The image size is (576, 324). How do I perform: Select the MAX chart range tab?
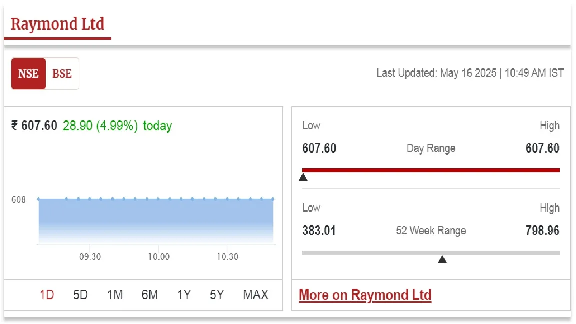(256, 295)
